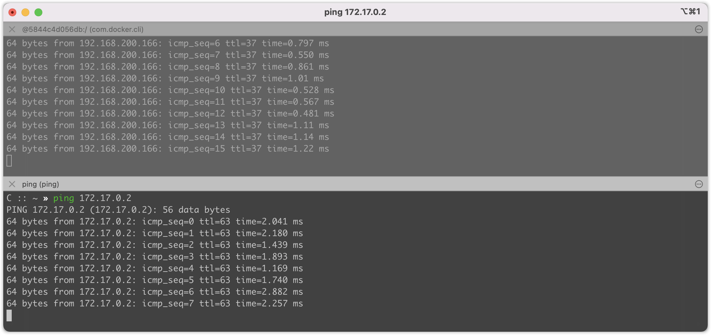Click the line with icmp_seq=10 time=0.528 ms
711x335 pixels.
point(170,90)
